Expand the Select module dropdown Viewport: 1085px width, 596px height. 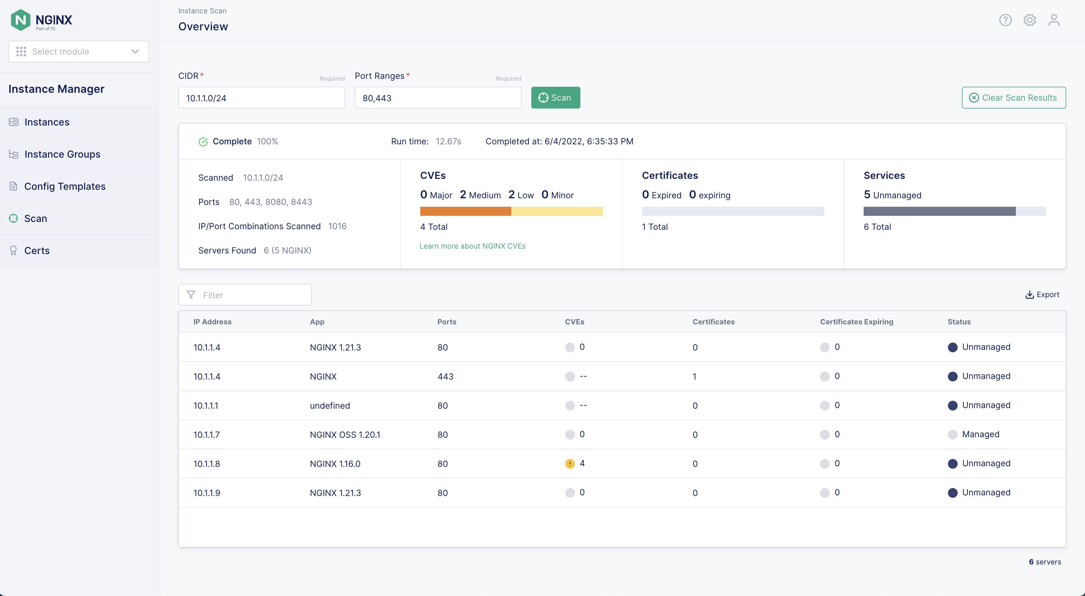[x=79, y=52]
